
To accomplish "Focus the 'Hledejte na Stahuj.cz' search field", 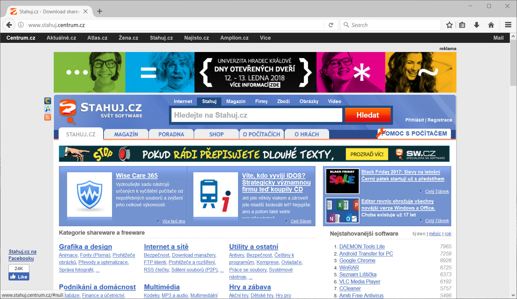I will 257,115.
